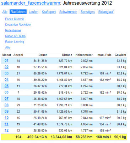Show Alle bikes under bike list

click(7, 48)
